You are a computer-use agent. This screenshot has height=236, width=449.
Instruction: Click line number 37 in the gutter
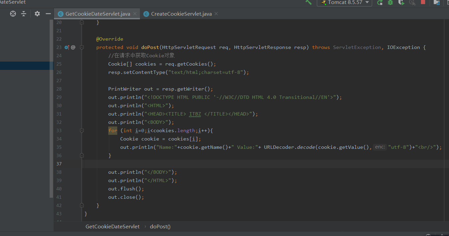(x=59, y=164)
